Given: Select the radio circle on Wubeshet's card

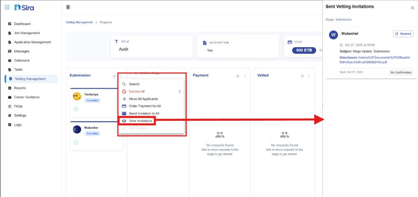Looking at the screenshot, I should (x=76, y=142).
